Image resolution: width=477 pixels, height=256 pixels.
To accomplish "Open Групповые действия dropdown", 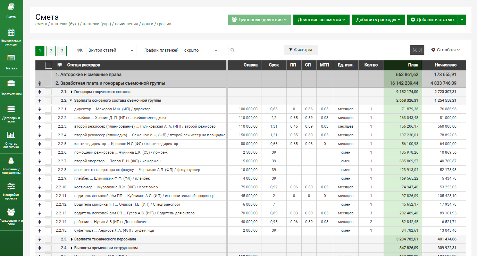I will click(259, 20).
